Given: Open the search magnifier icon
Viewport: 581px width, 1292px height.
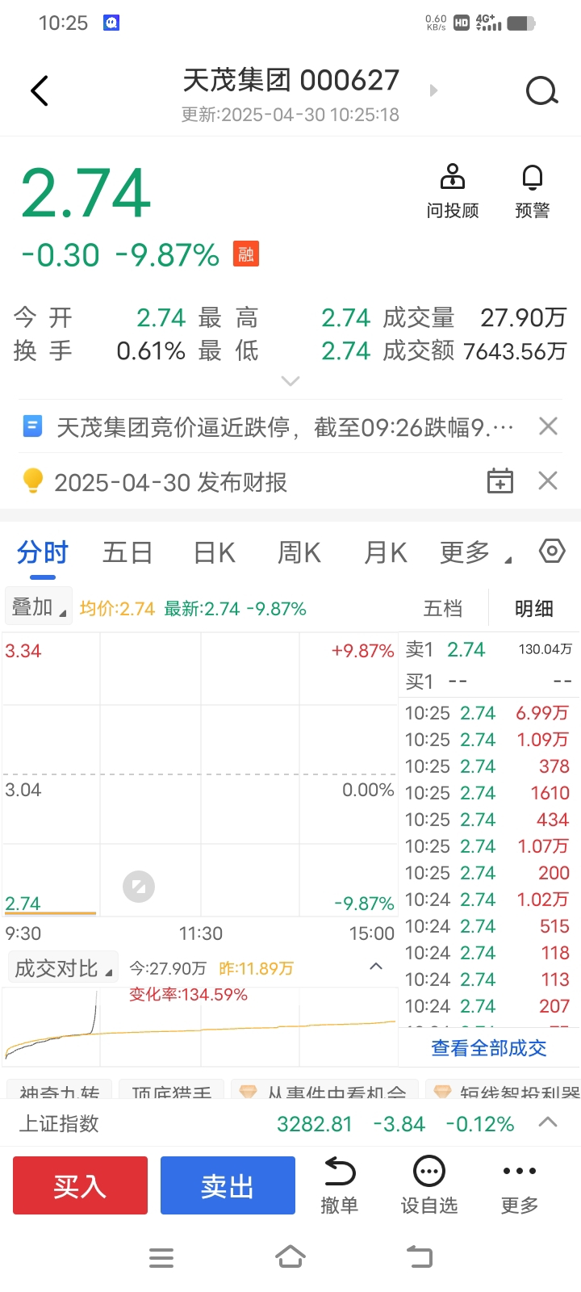Looking at the screenshot, I should (x=541, y=90).
